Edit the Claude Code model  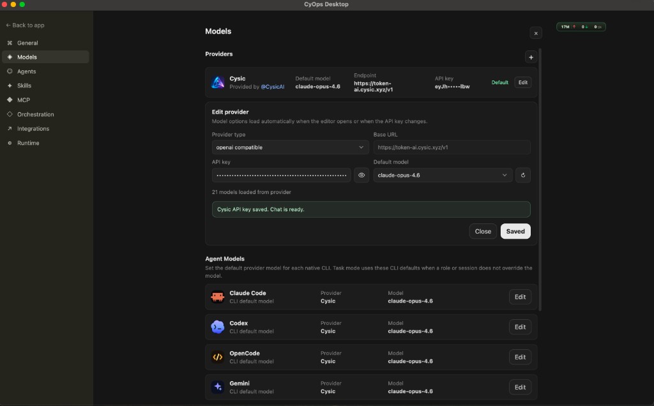click(x=520, y=297)
